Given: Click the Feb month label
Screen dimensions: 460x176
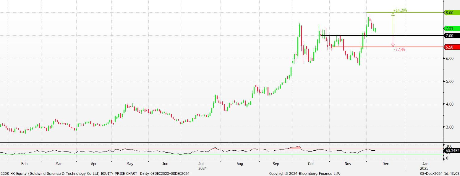Looking at the screenshot, I should (24, 164).
